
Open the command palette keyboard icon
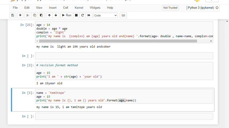coord(123,15)
